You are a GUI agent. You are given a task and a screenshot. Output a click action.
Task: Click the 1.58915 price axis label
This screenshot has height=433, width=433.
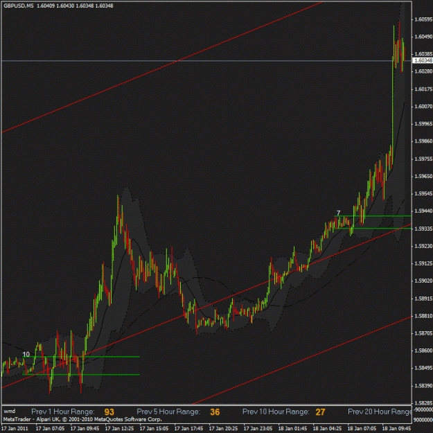tap(423, 299)
